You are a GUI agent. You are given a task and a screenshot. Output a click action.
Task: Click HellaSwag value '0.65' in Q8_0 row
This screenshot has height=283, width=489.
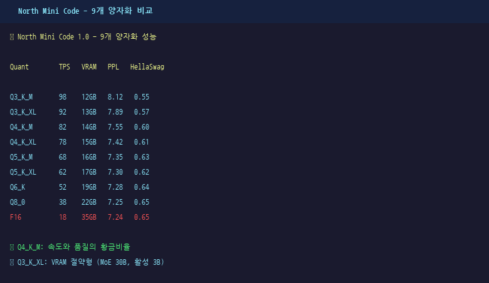tap(142, 202)
